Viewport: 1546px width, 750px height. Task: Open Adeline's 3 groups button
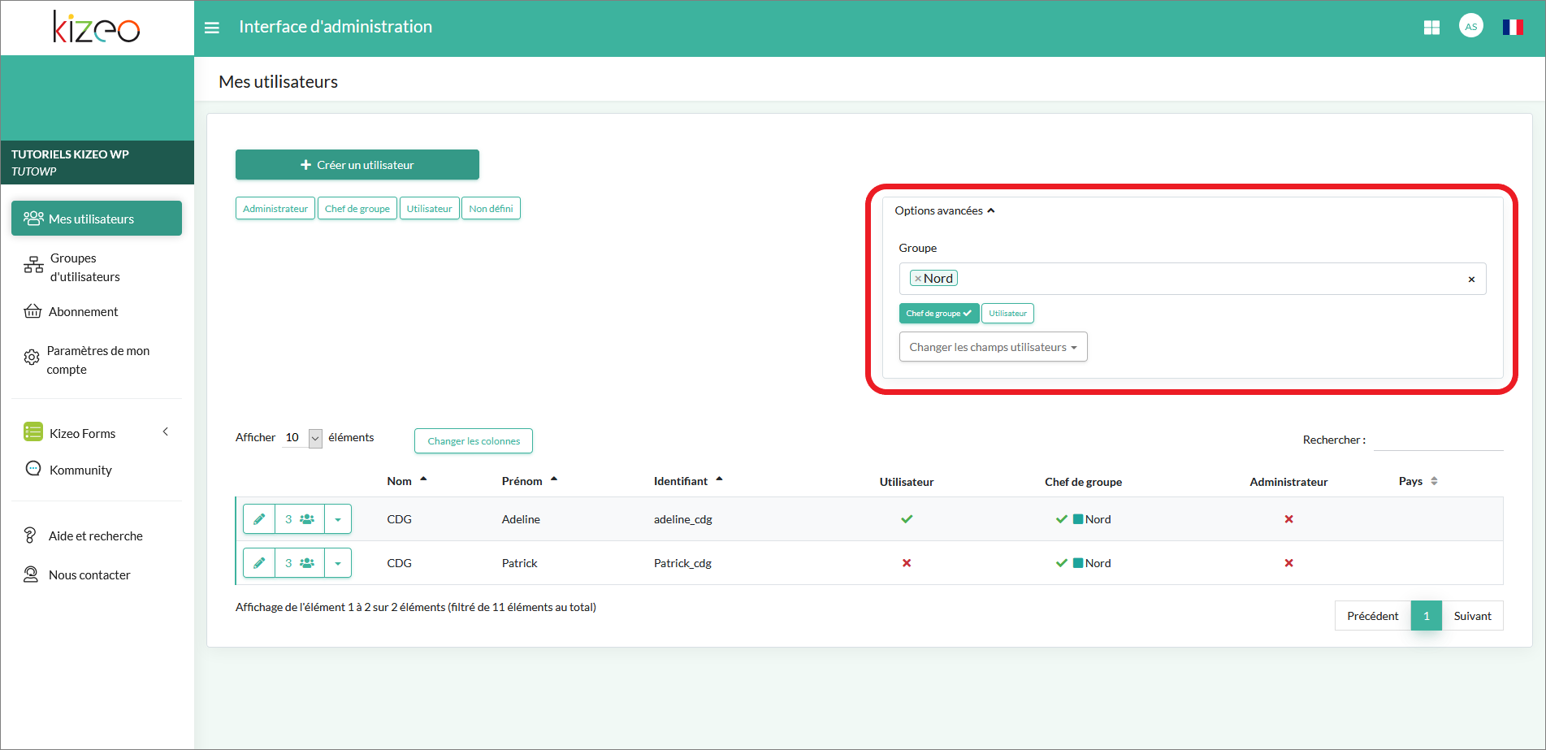coord(300,519)
